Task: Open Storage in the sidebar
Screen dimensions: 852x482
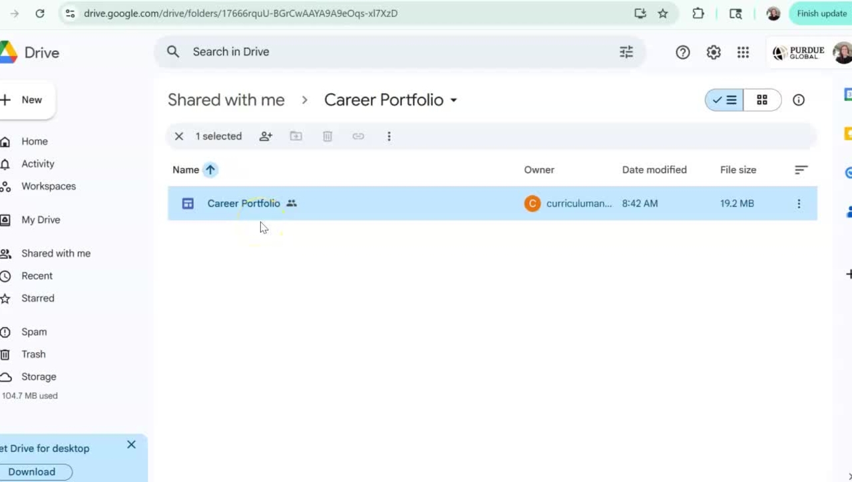Action: (x=39, y=377)
